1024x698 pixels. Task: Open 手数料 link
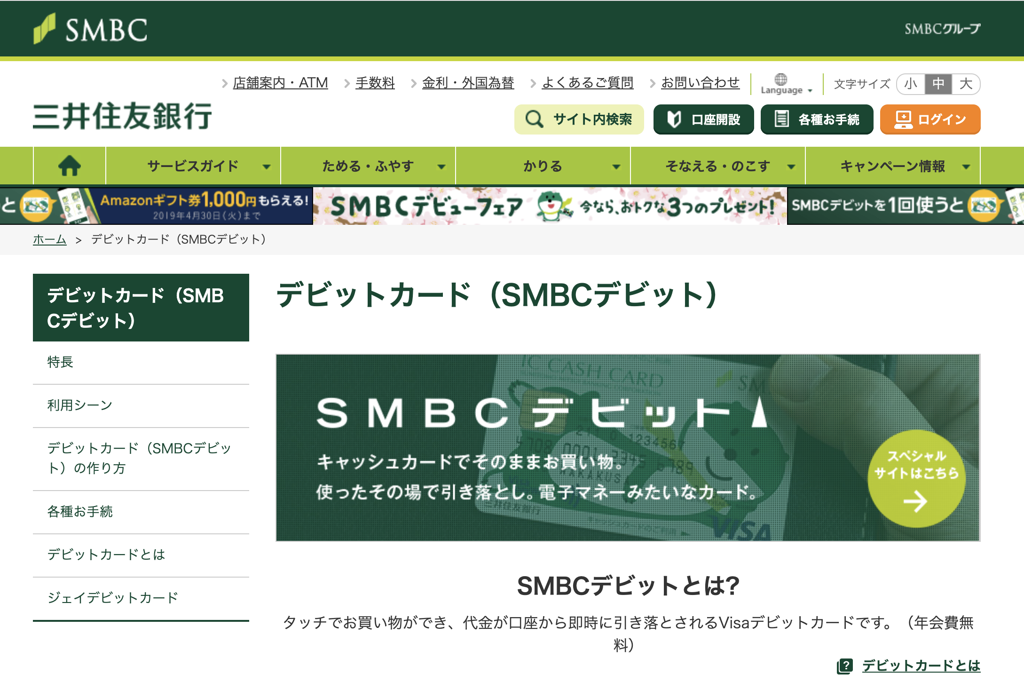[375, 83]
